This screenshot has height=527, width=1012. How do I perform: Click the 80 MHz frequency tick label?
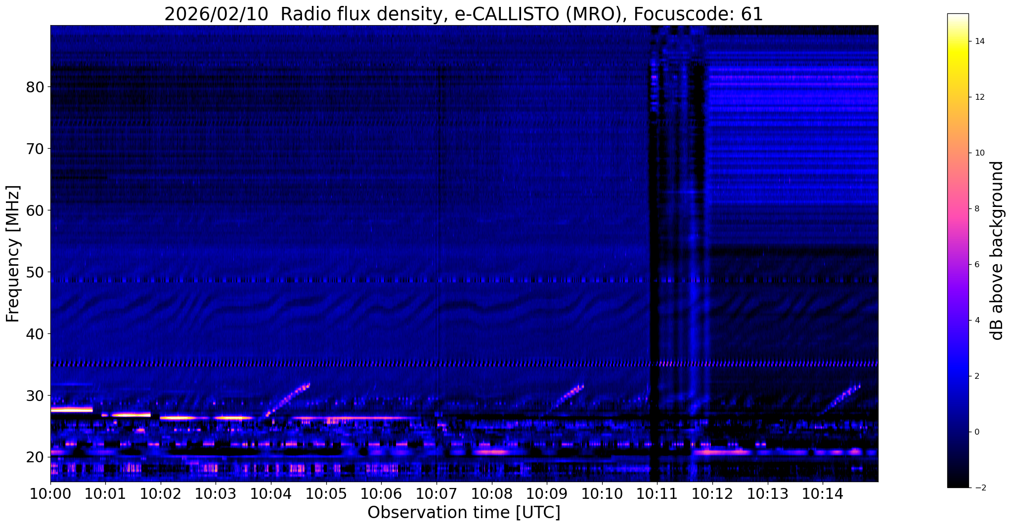pyautogui.click(x=35, y=87)
